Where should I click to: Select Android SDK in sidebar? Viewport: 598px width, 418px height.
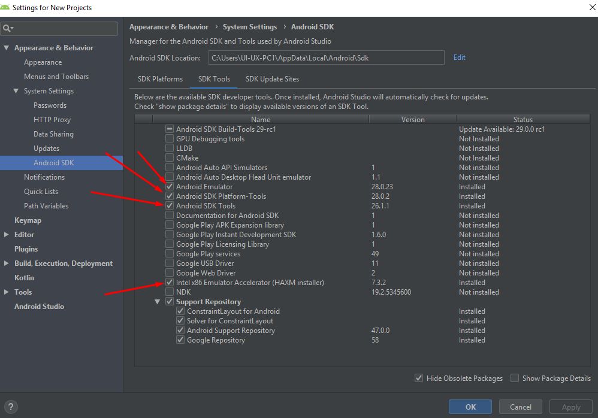click(61, 163)
